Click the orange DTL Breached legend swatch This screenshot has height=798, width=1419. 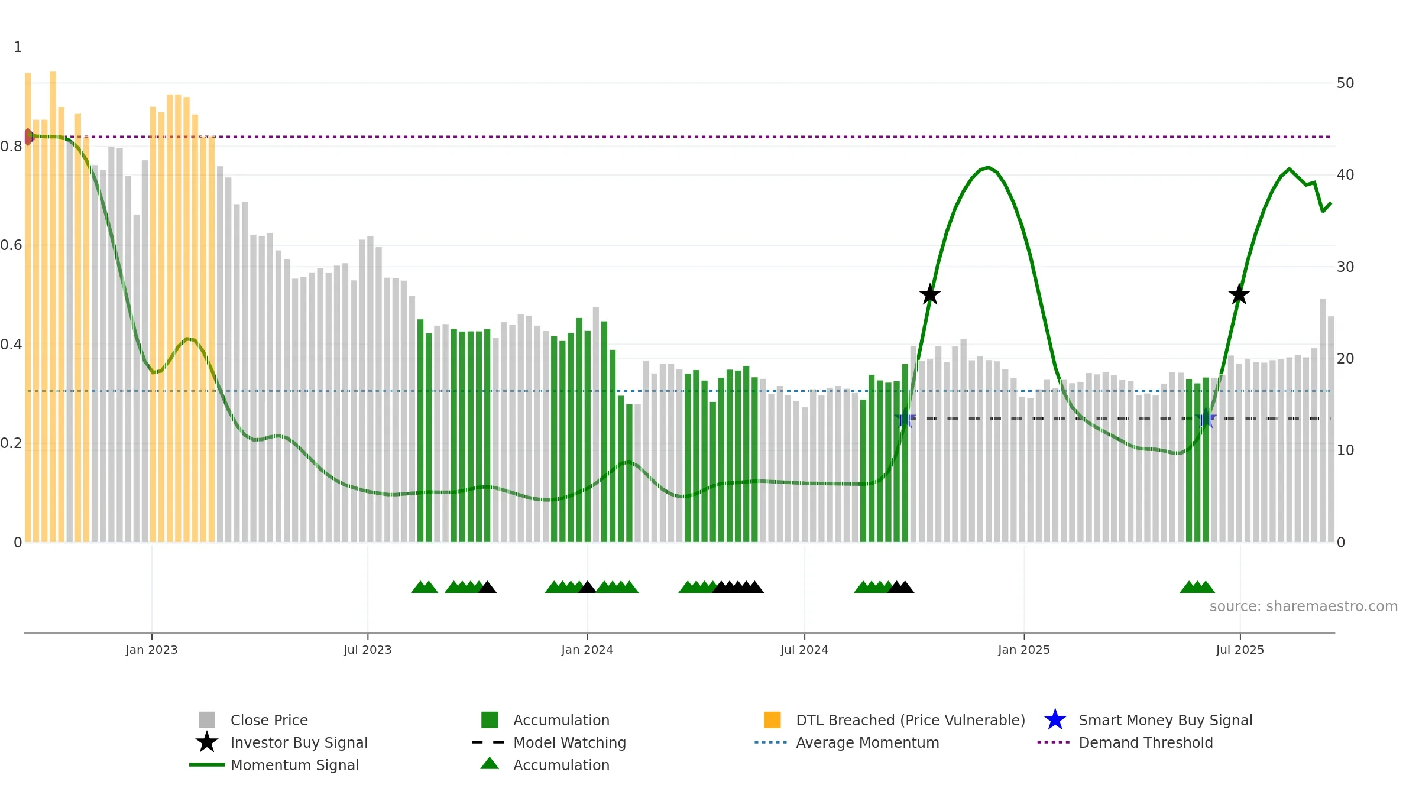click(x=772, y=719)
